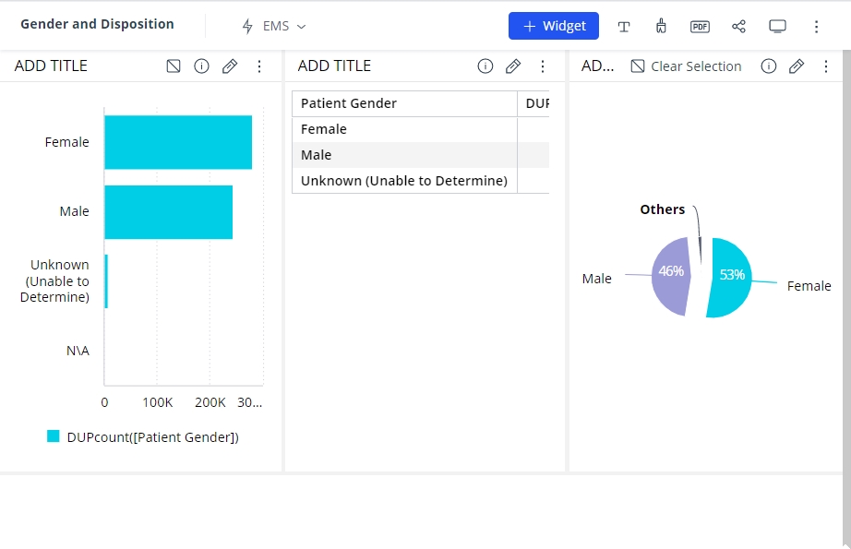Click Clear Selection on the pie widget
The image size is (851, 549).
click(686, 66)
